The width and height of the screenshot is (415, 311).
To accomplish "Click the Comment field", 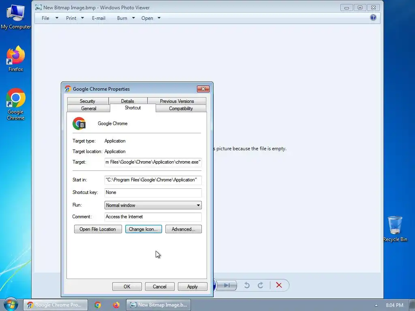I will pos(153,217).
